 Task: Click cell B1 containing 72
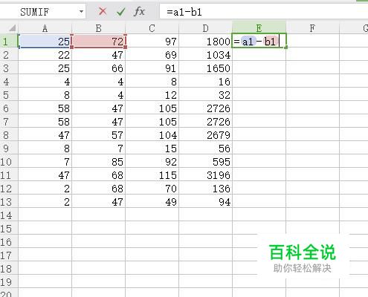pos(98,41)
